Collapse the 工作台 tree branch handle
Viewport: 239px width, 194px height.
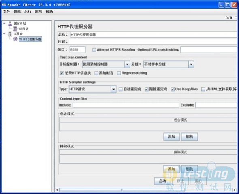pos(4,34)
